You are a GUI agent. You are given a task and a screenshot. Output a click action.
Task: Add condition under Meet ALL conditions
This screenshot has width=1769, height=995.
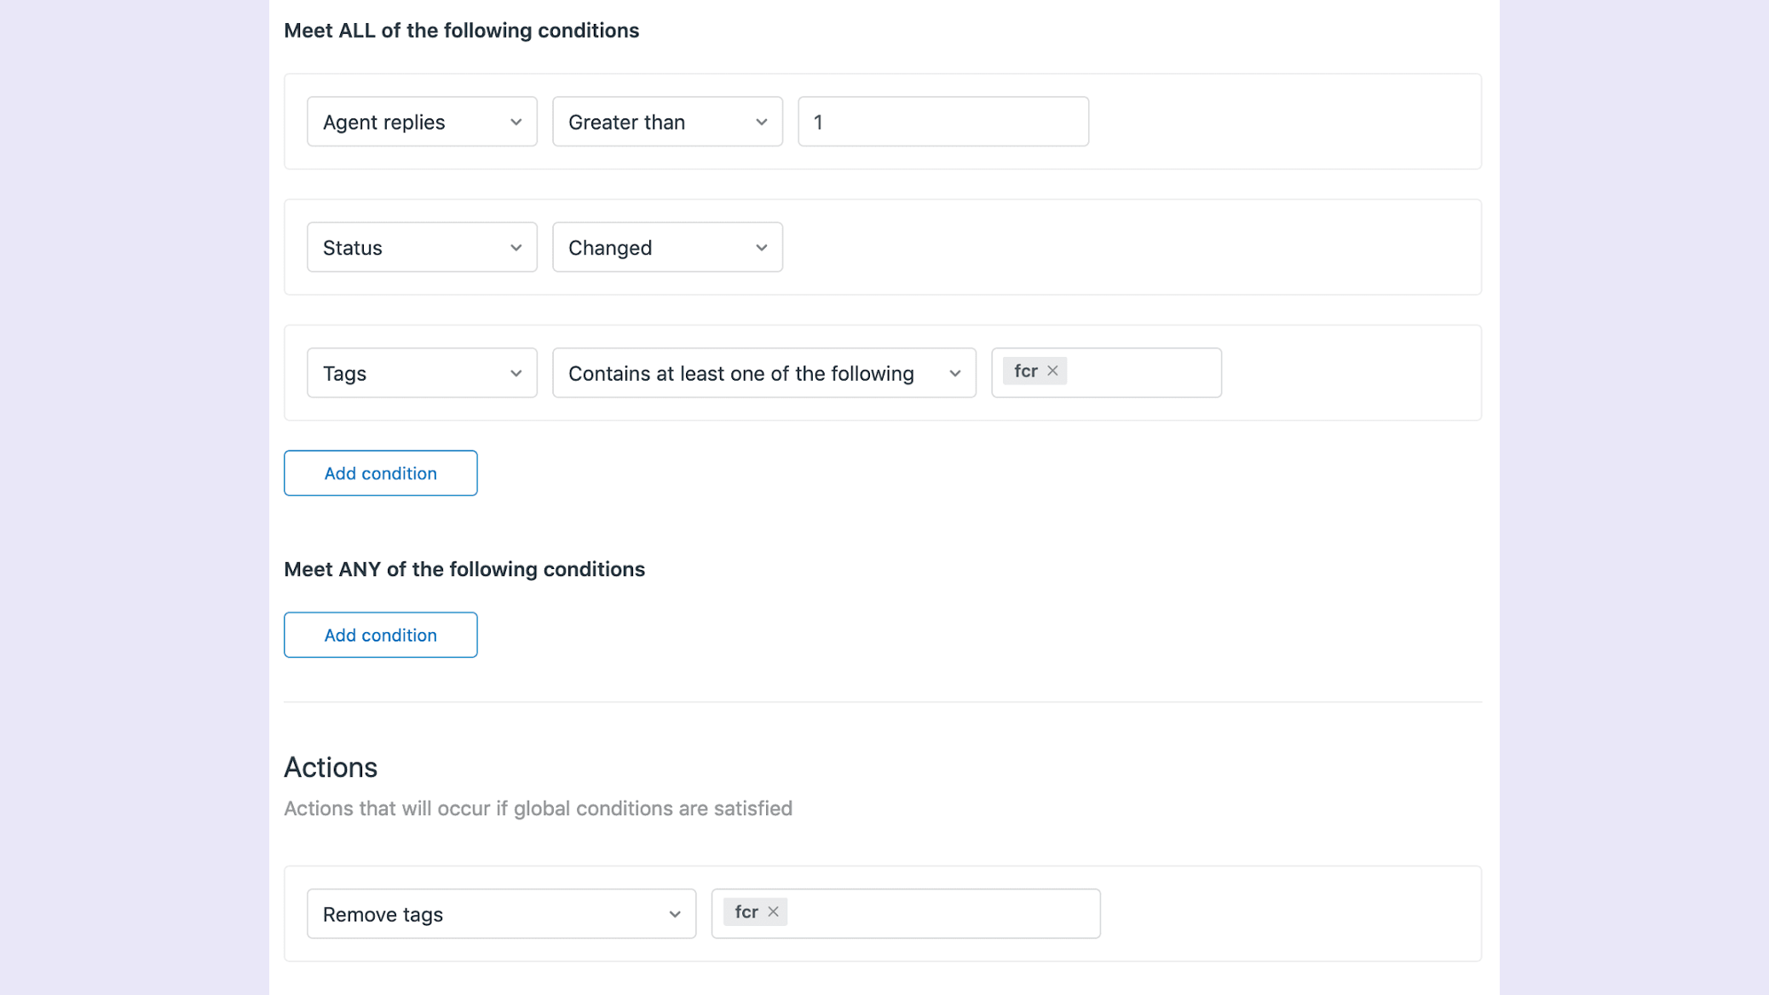380,473
